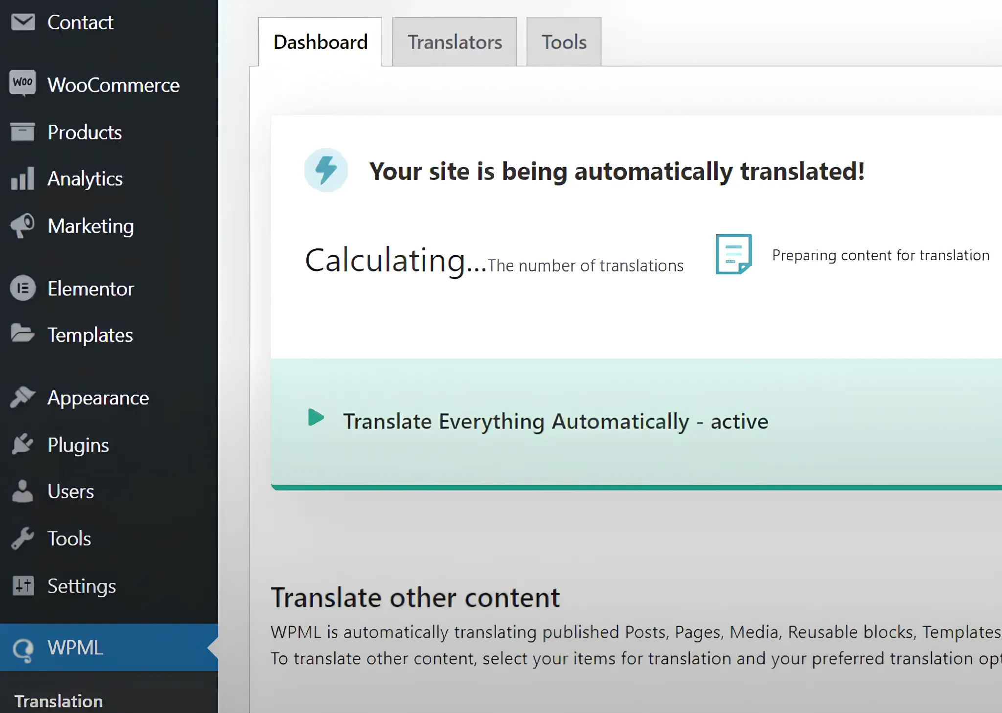
Task: Open Templates via the folder icon
Action: [23, 334]
